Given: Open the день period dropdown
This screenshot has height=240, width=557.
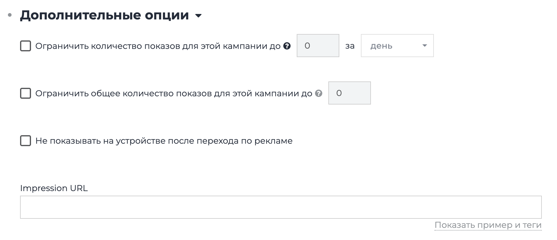Looking at the screenshot, I should [397, 46].
